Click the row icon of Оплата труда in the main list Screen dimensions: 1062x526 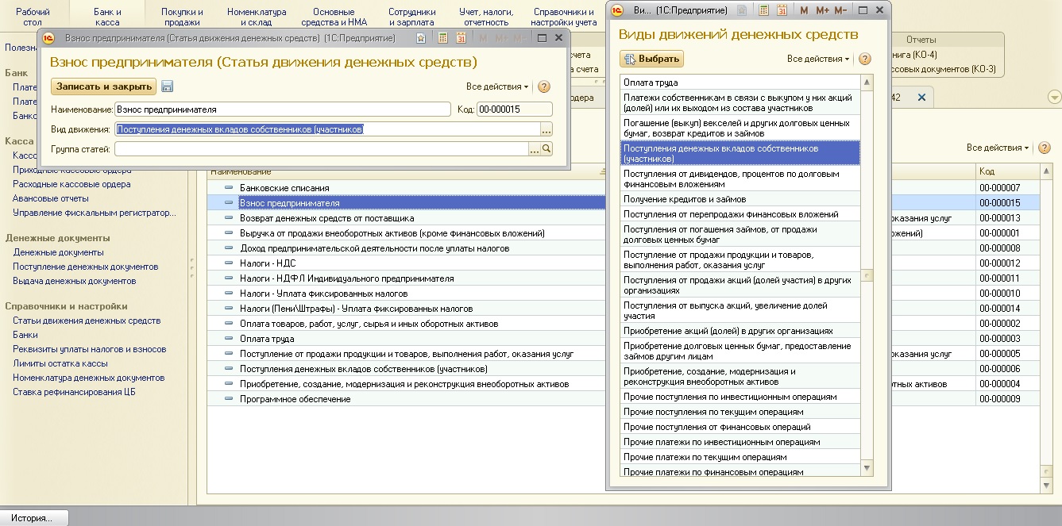click(x=230, y=339)
